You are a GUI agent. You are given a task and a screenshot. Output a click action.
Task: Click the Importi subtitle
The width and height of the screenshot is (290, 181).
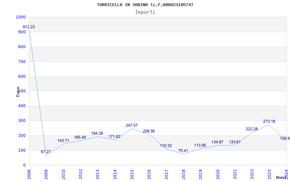click(x=145, y=12)
